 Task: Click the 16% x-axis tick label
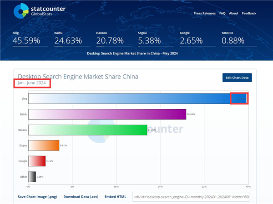(116, 187)
